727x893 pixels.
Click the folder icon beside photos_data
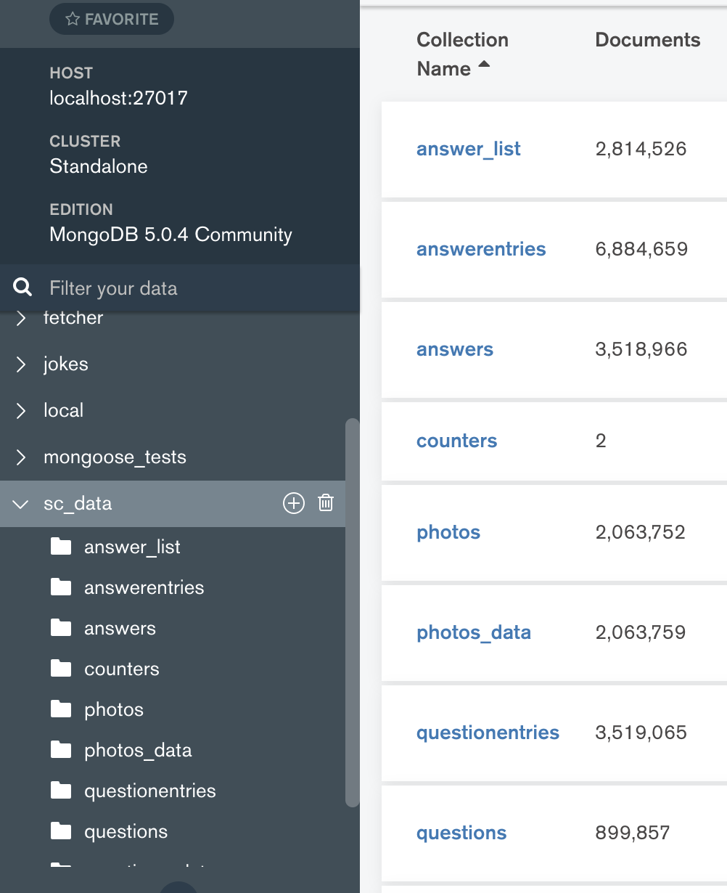click(x=61, y=750)
